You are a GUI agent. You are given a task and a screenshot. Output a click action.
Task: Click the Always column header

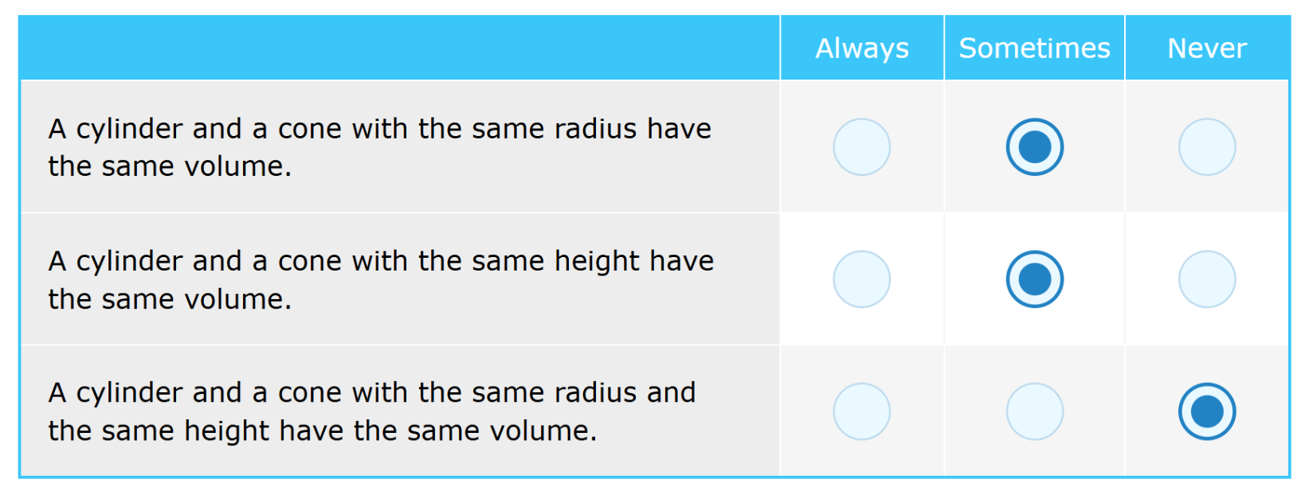(x=862, y=48)
